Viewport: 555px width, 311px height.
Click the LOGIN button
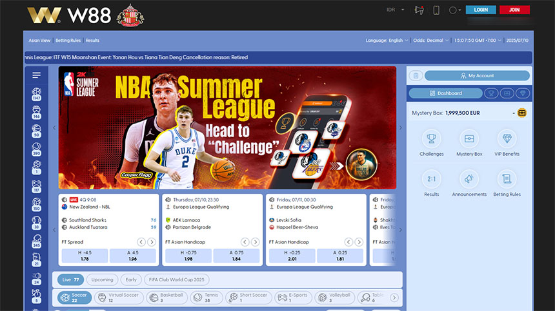coord(481,10)
